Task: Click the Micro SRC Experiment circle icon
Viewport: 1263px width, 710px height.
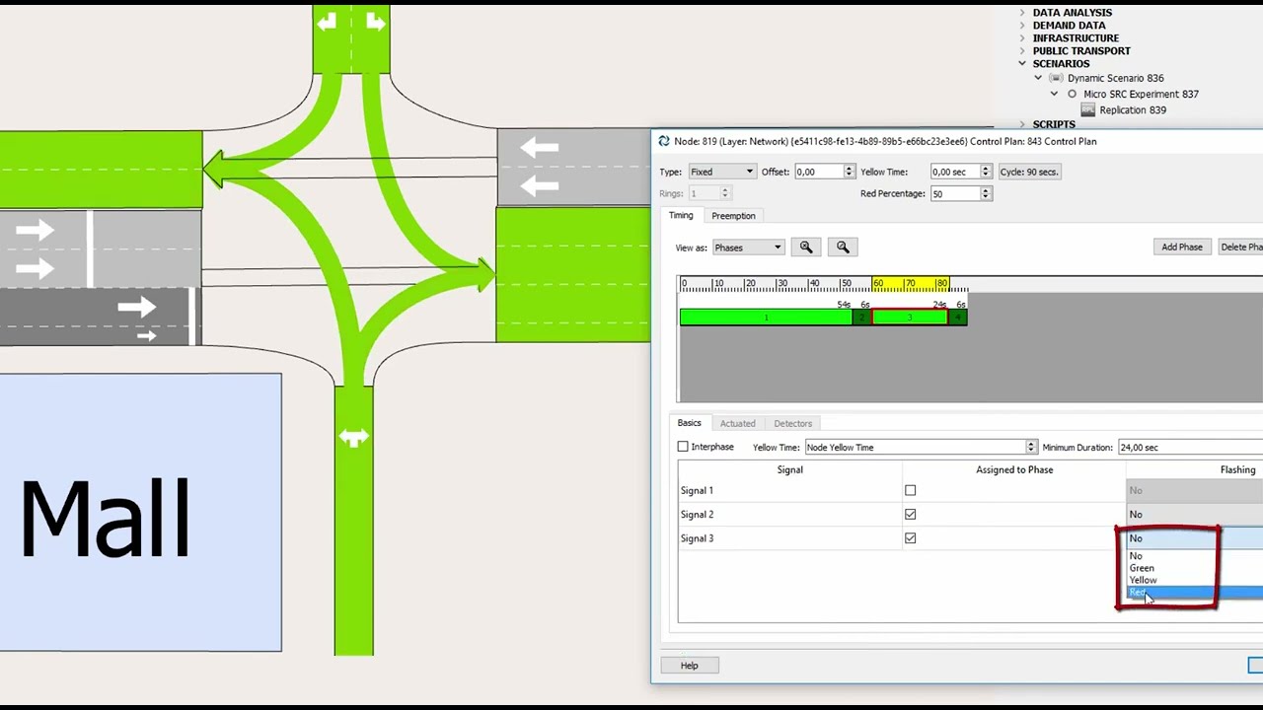Action: click(x=1072, y=94)
